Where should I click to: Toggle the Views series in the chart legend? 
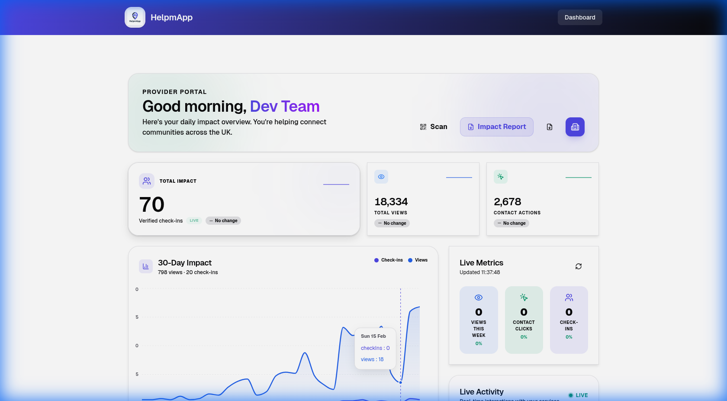pos(417,260)
